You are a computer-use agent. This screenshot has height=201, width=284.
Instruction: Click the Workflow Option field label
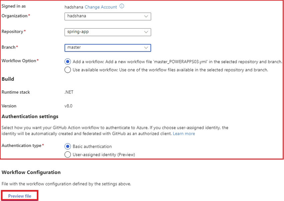click(x=19, y=61)
